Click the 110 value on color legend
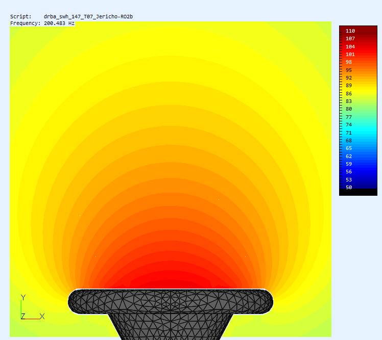The height and width of the screenshot is (340, 382). [x=350, y=31]
